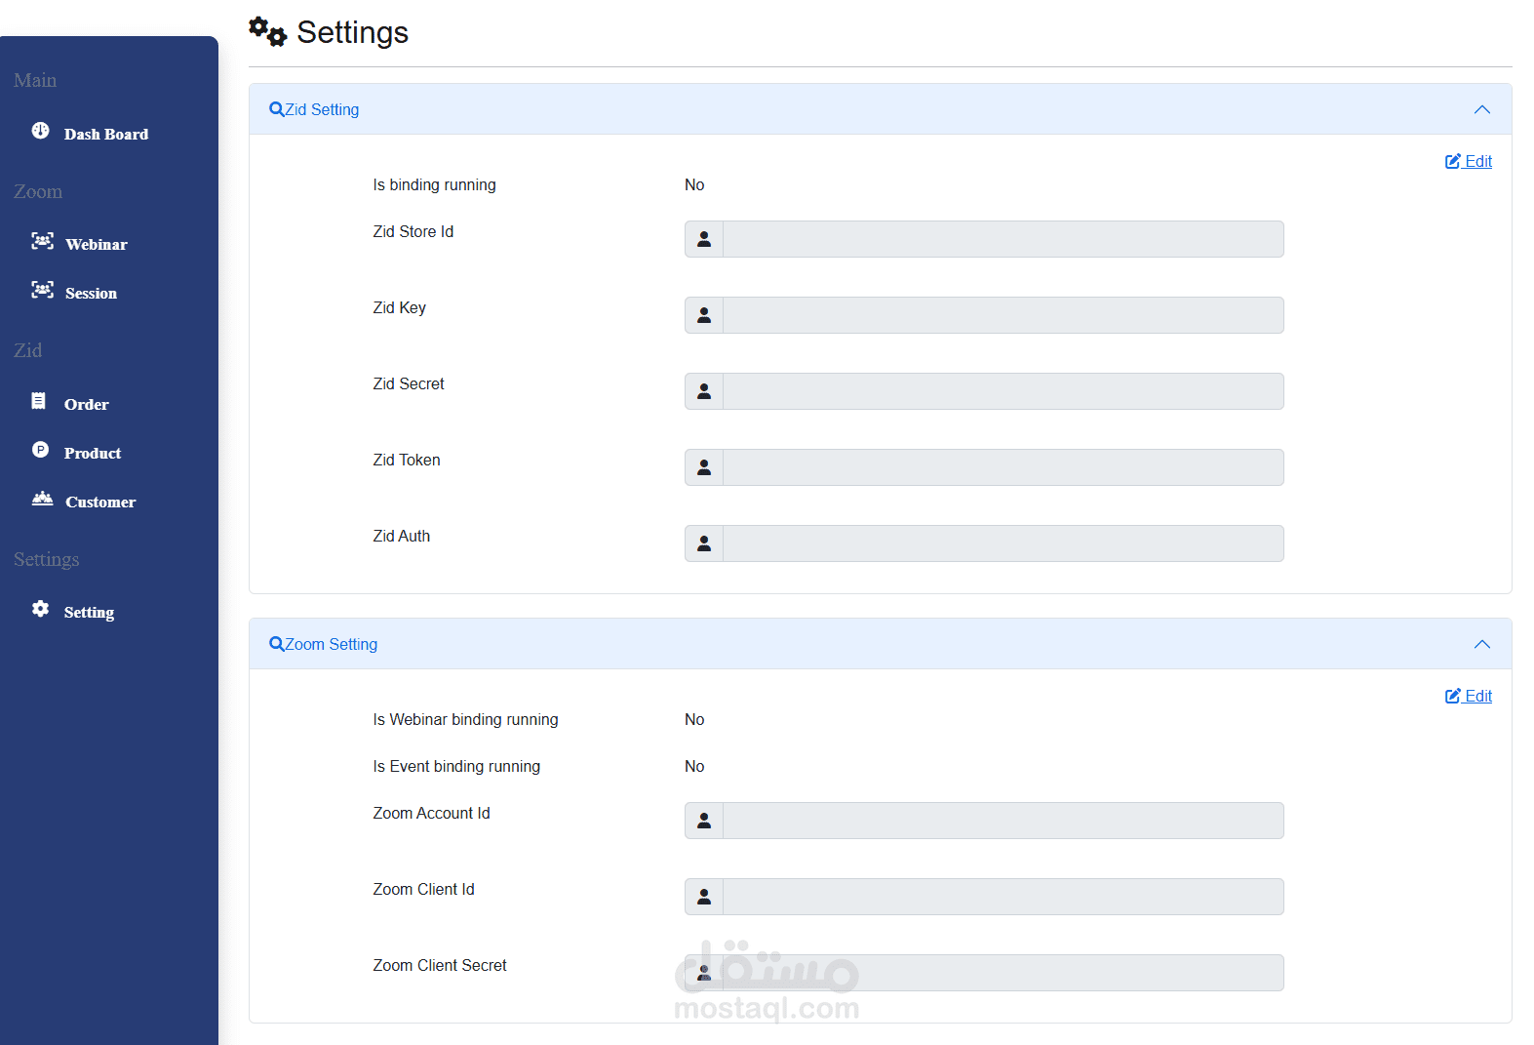Click the Edit link in Zid Setting
The image size is (1534, 1045).
pyautogui.click(x=1469, y=161)
